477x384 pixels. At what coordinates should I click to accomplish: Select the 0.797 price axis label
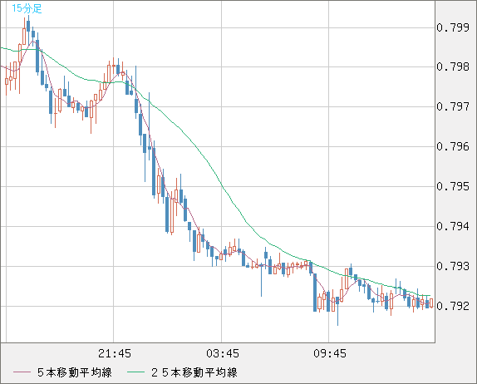pyautogui.click(x=453, y=106)
